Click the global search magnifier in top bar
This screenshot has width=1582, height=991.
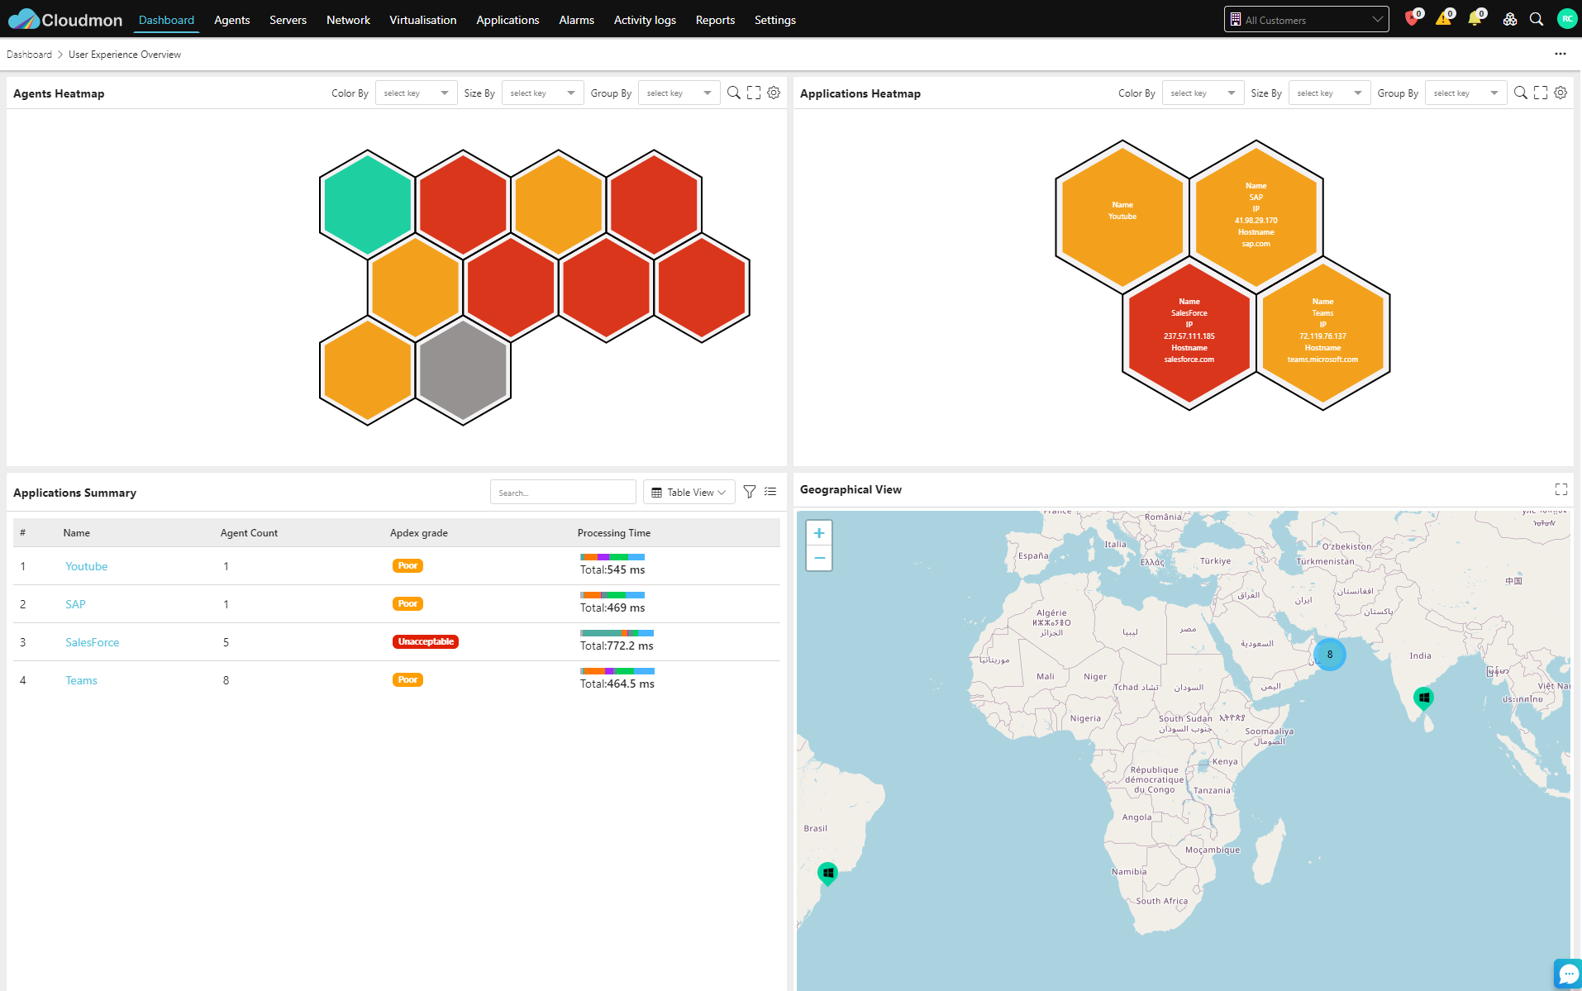pyautogui.click(x=1537, y=20)
